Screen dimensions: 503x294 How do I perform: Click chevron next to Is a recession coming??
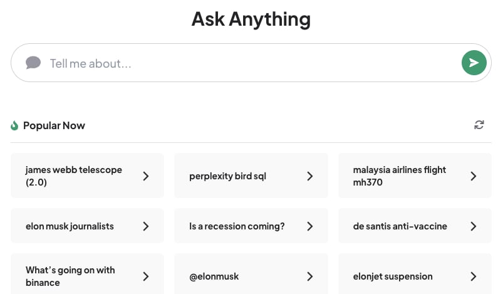[x=310, y=226]
